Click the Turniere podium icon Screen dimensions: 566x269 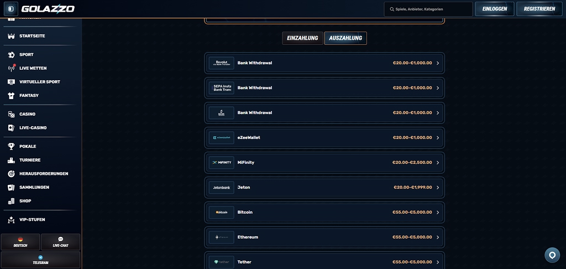coord(11,160)
